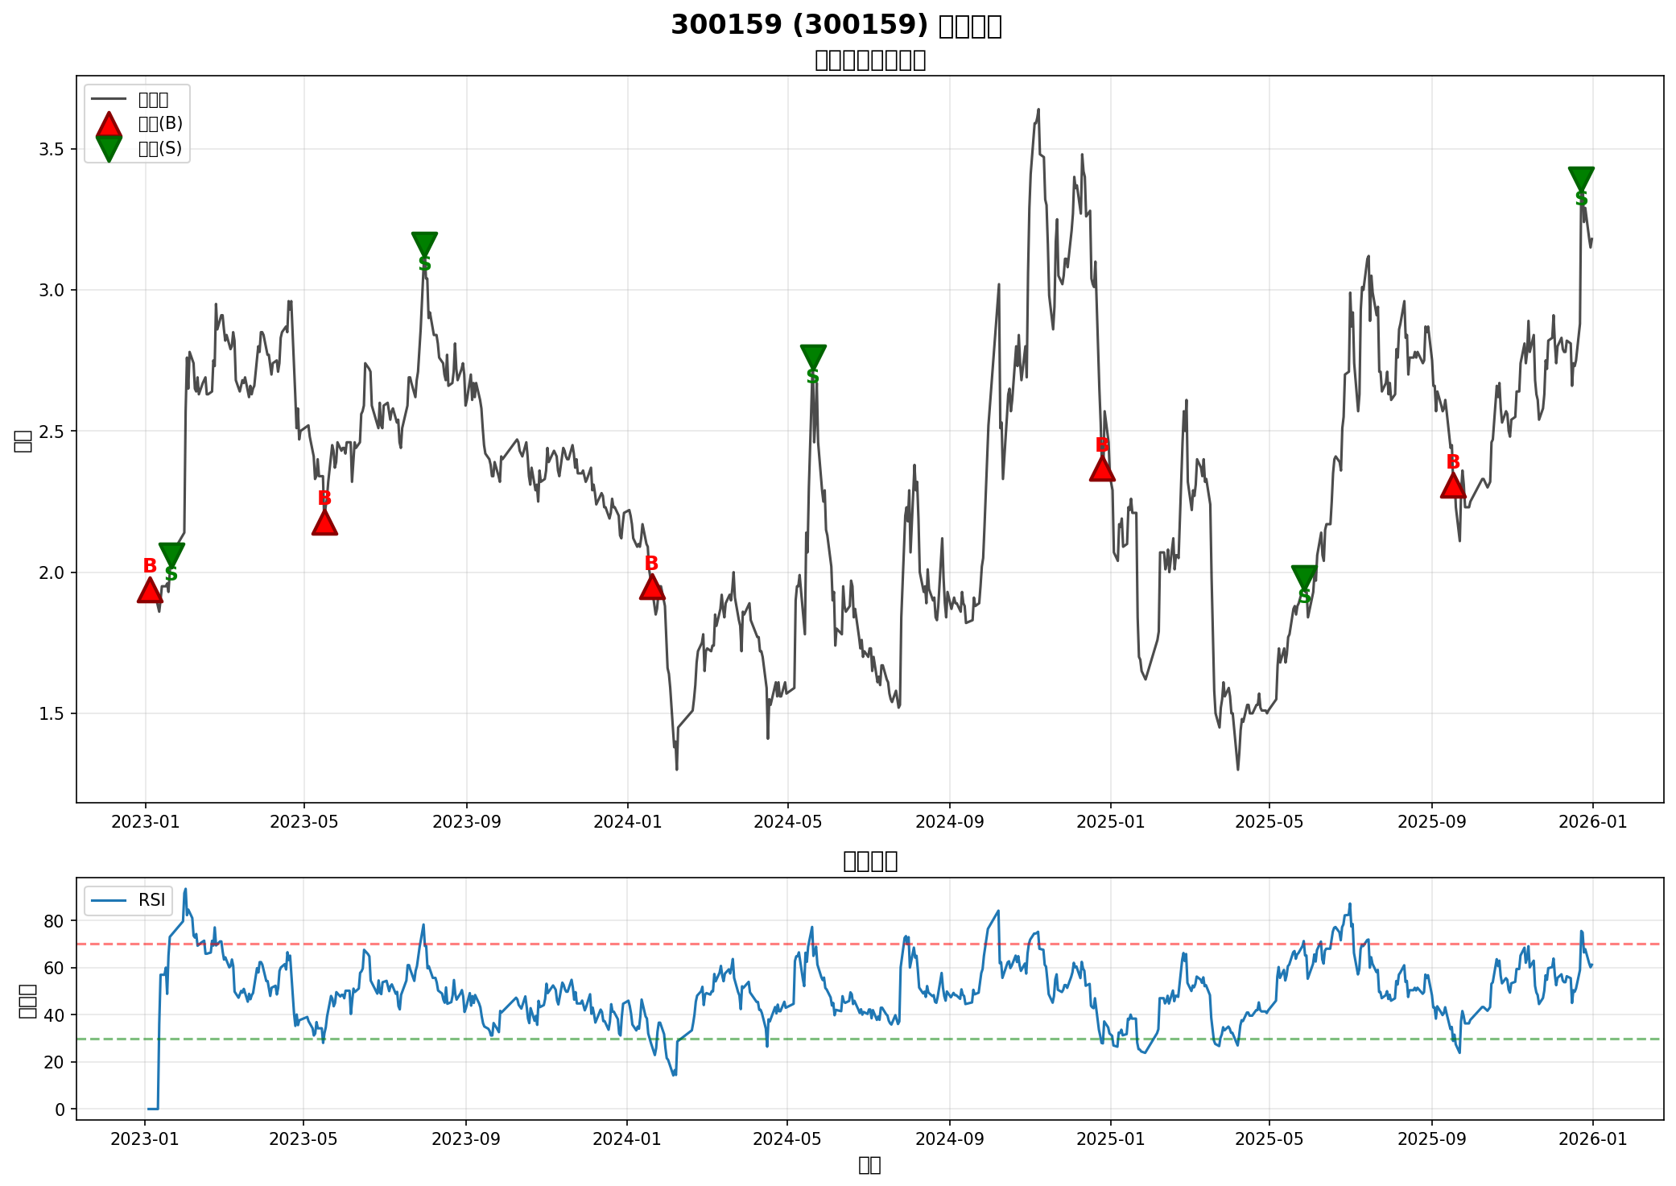
Task: Click the 3.5 tick label on the price axis
Action: pyautogui.click(x=51, y=150)
